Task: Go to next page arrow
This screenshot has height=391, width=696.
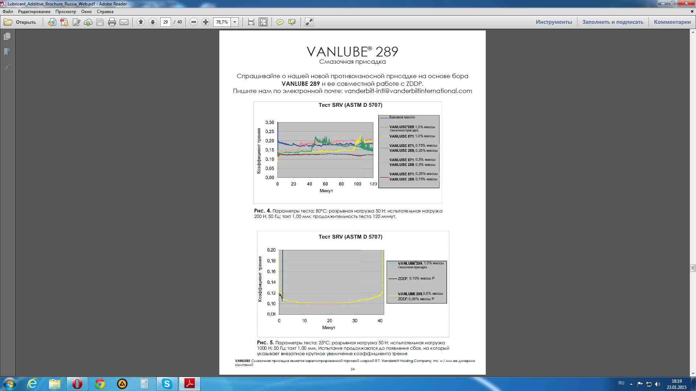Action: point(153,22)
